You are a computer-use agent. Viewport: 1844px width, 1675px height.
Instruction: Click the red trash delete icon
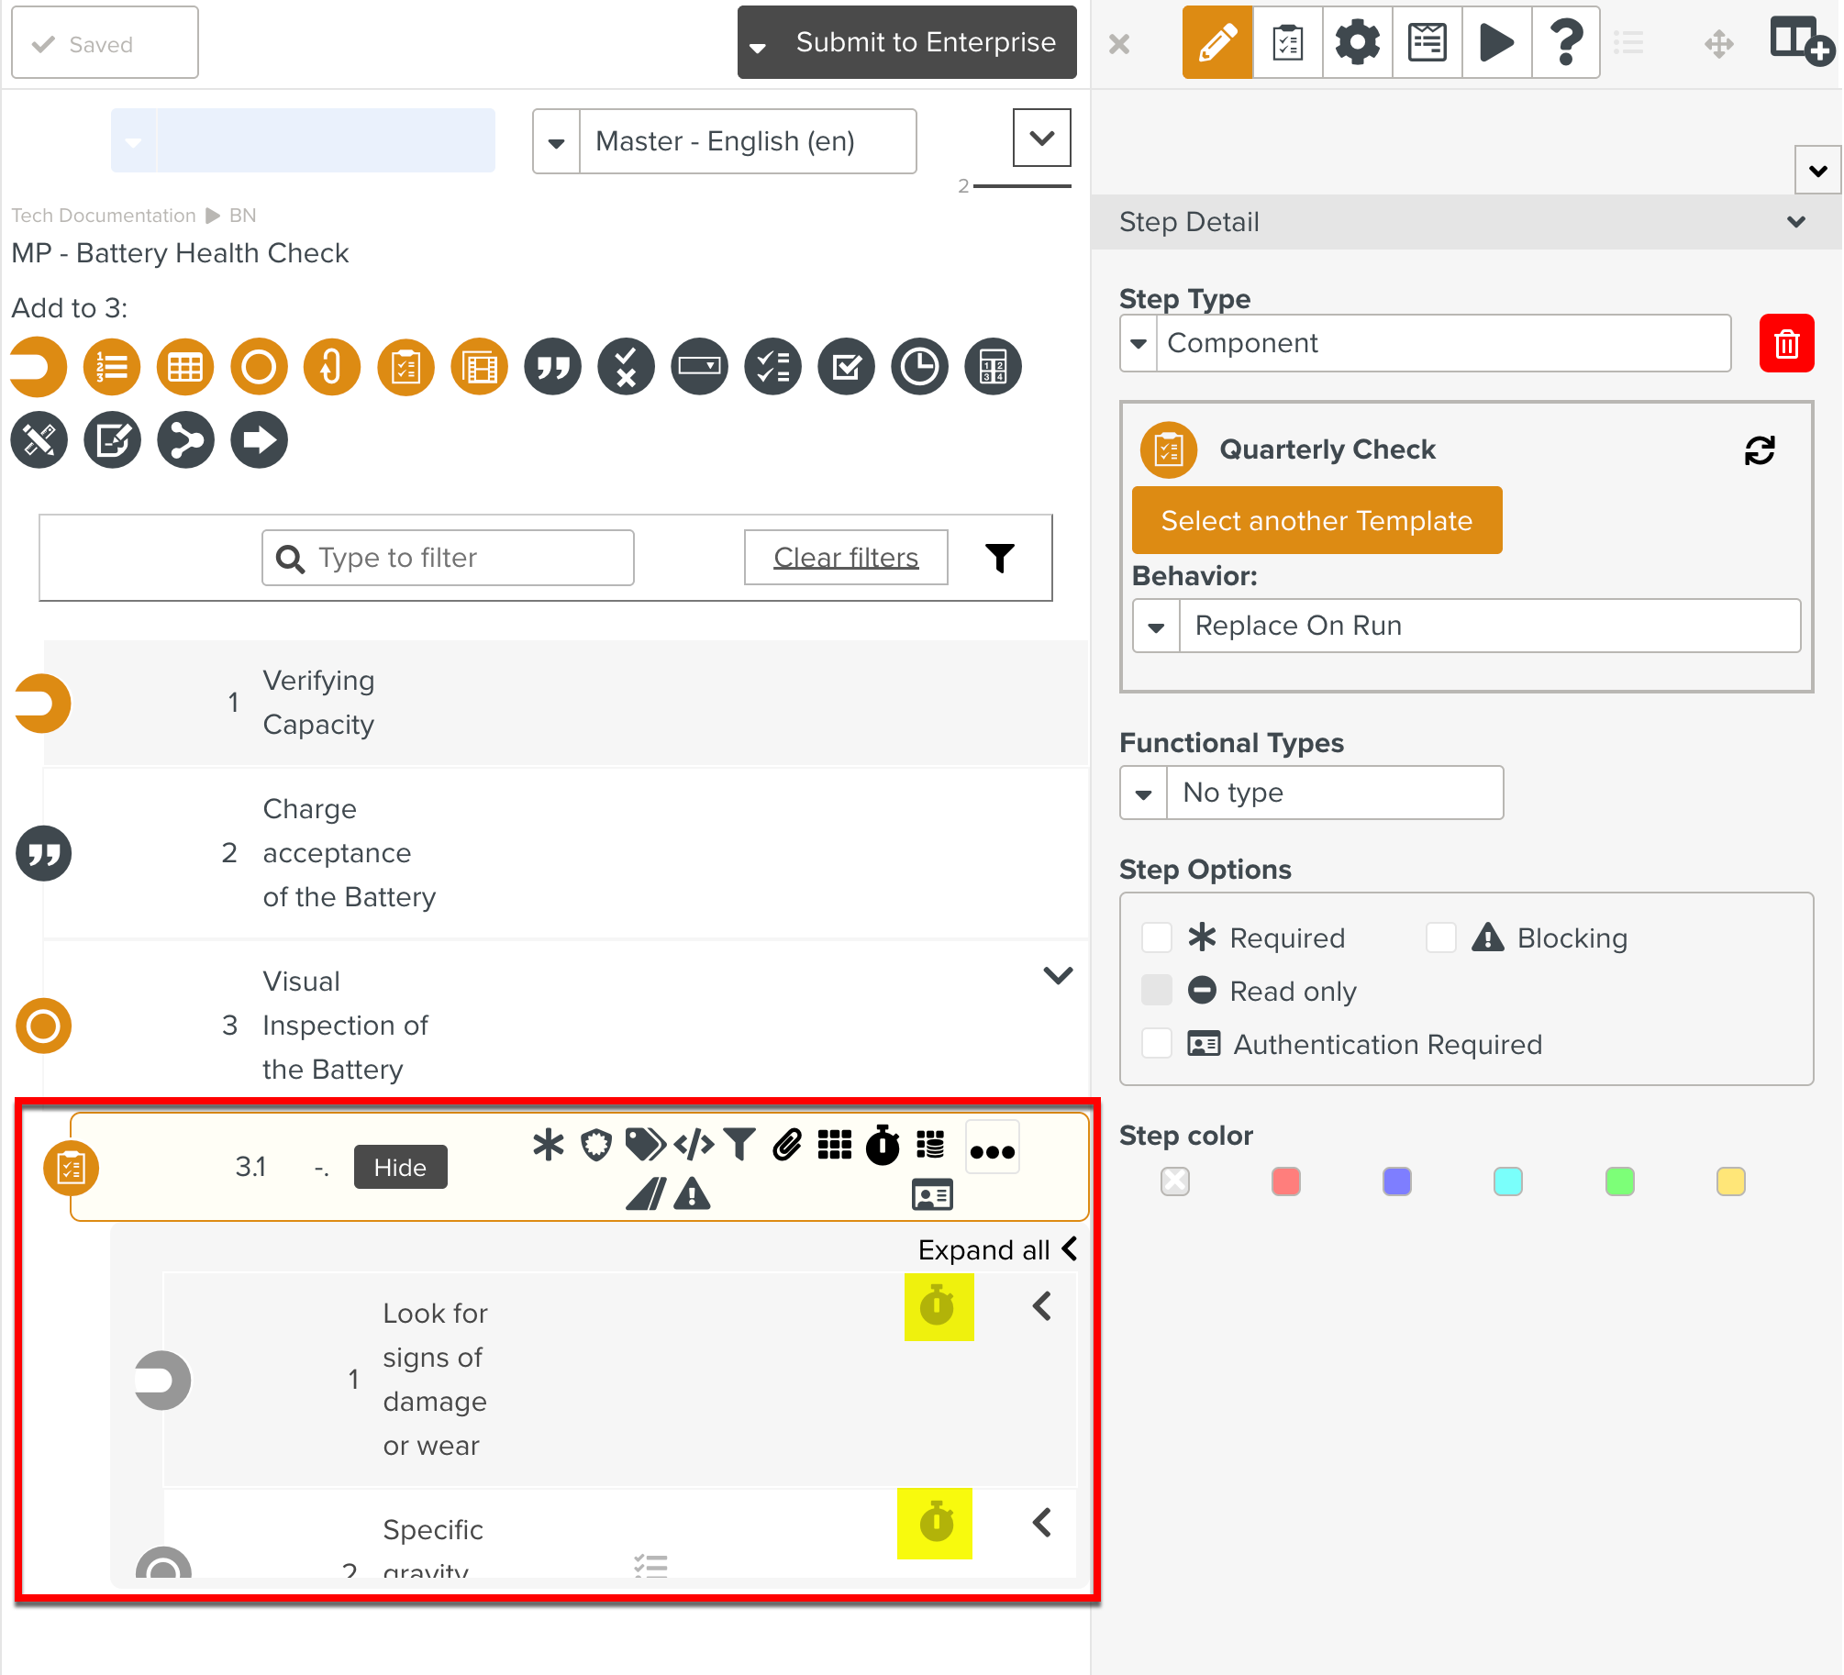(1785, 343)
